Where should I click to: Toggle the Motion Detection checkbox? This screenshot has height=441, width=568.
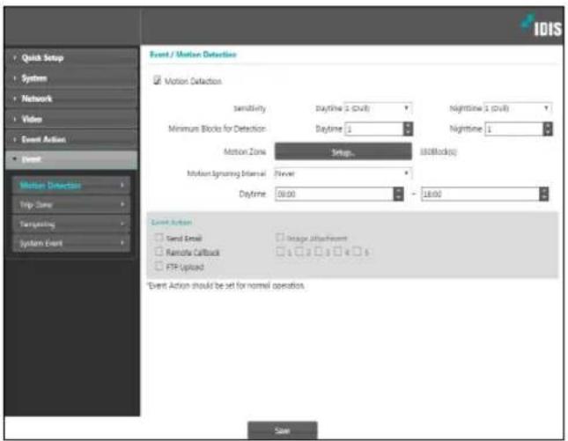158,80
